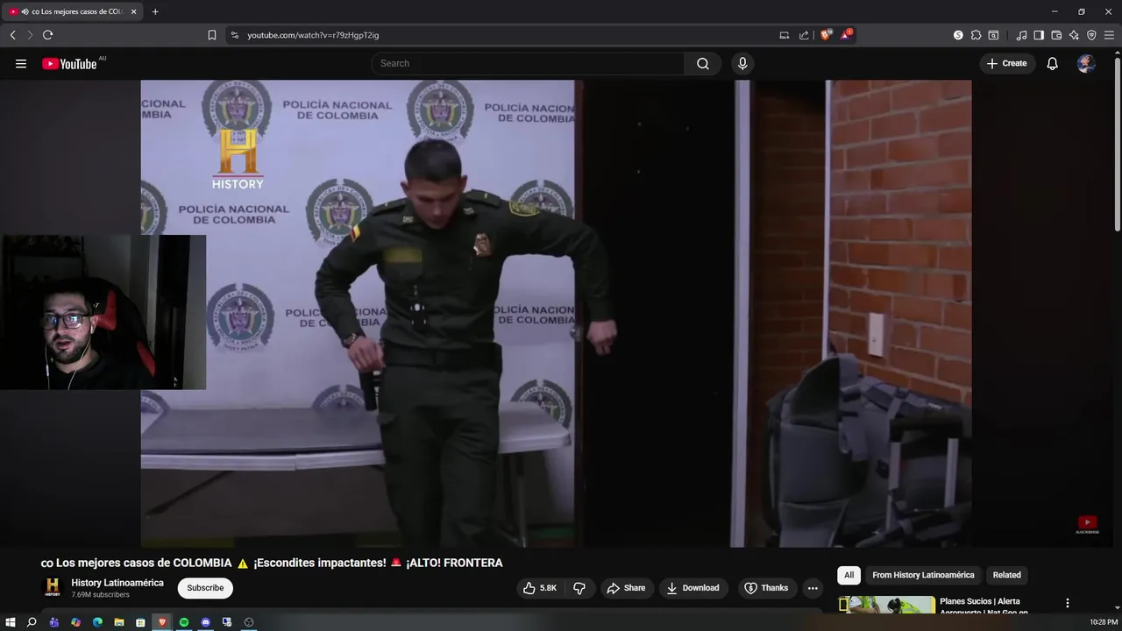Image resolution: width=1122 pixels, height=631 pixels.
Task: Open the cast/install screen icon in address bar
Action: tap(785, 35)
